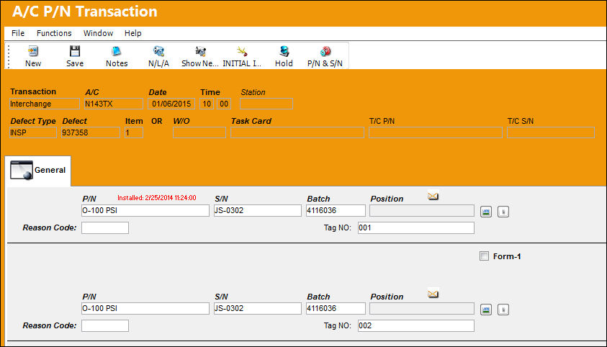Image resolution: width=607 pixels, height=347 pixels.
Task: Click the empty T/C S/N field
Action: pos(551,132)
